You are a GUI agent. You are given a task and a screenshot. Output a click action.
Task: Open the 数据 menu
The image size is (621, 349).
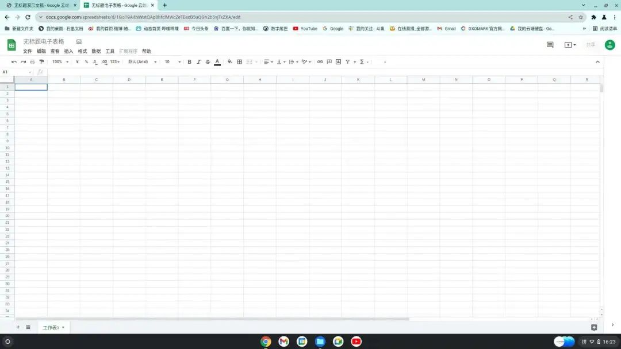pyautogui.click(x=96, y=51)
